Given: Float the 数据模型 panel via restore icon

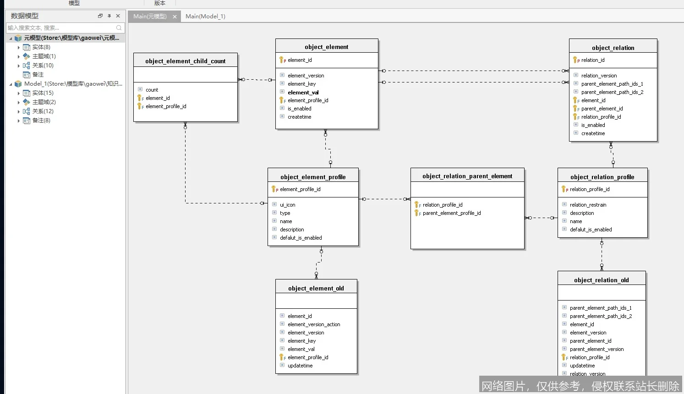Looking at the screenshot, I should [100, 16].
